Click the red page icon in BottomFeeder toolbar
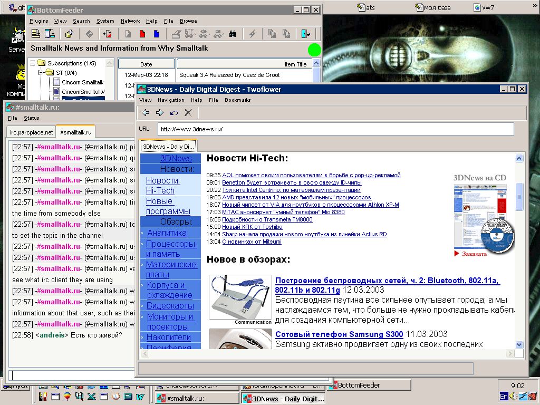This screenshot has height=405, width=540. point(142,33)
